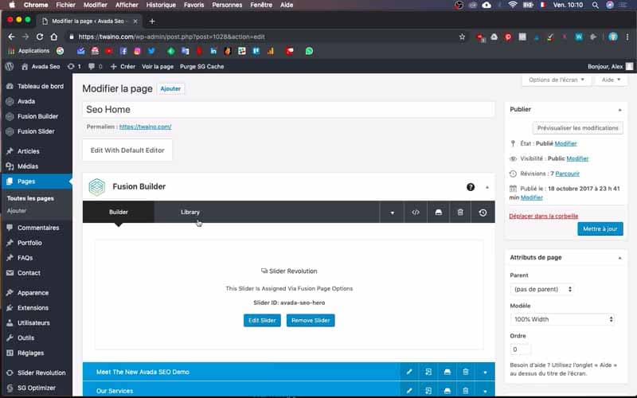
Task: Open the Afficher menu
Action: point(127,5)
